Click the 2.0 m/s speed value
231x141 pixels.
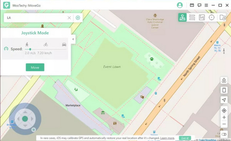(x=30, y=53)
